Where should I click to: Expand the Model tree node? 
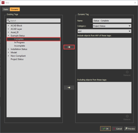[x=8, y=53]
